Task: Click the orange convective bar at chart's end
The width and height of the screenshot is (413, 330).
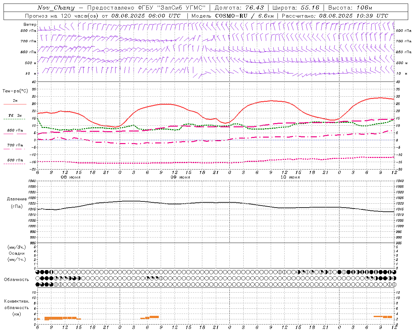Action: [x=383, y=316]
